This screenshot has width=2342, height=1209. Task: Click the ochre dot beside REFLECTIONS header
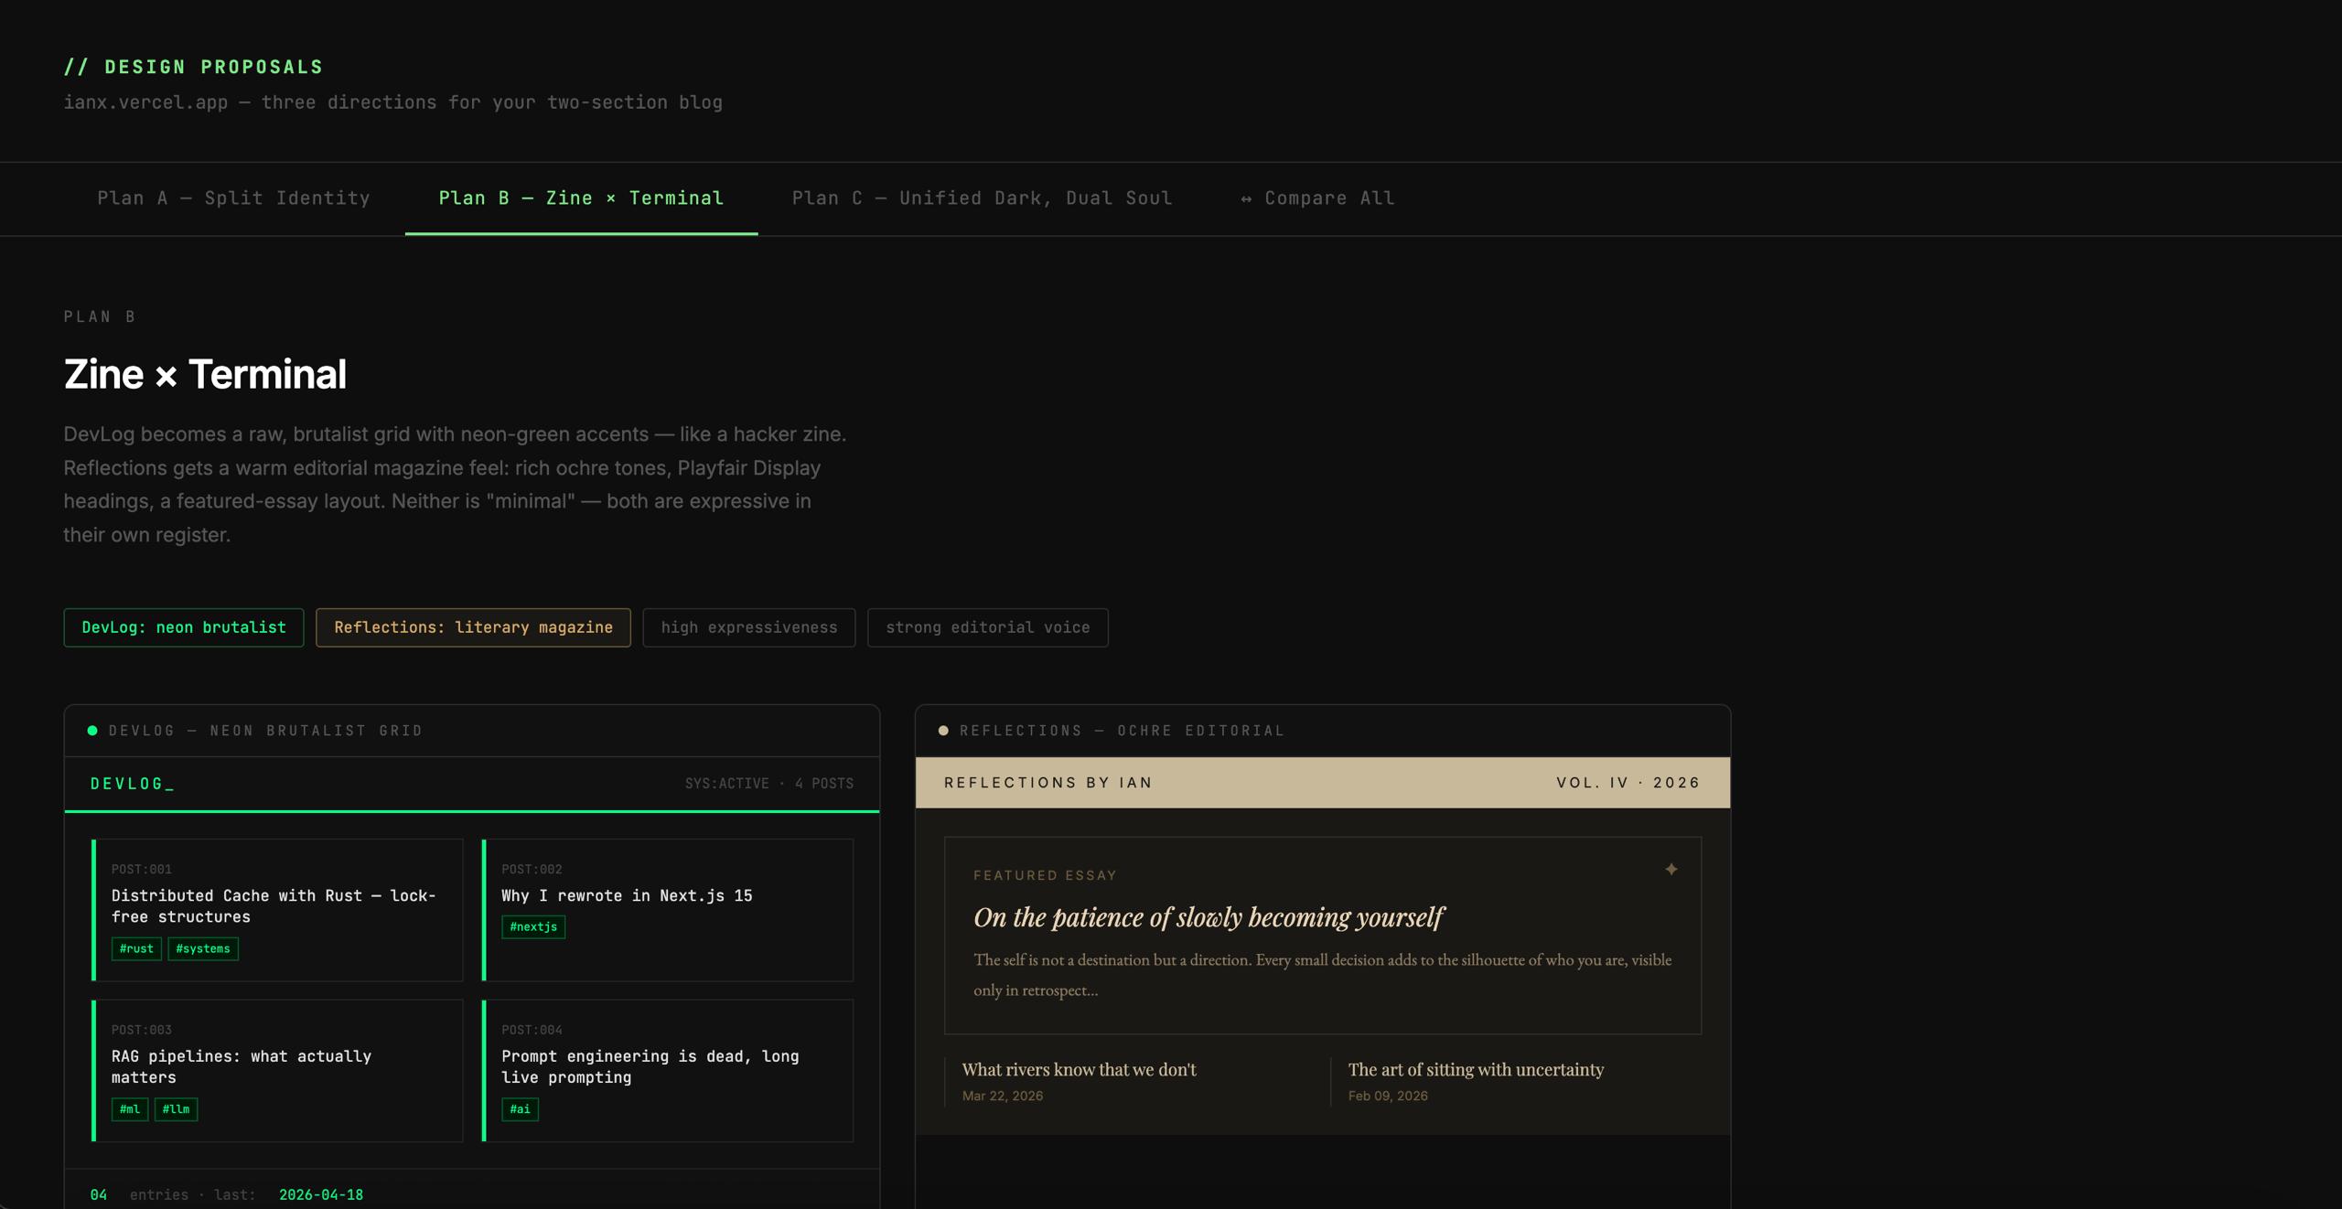pyautogui.click(x=943, y=731)
